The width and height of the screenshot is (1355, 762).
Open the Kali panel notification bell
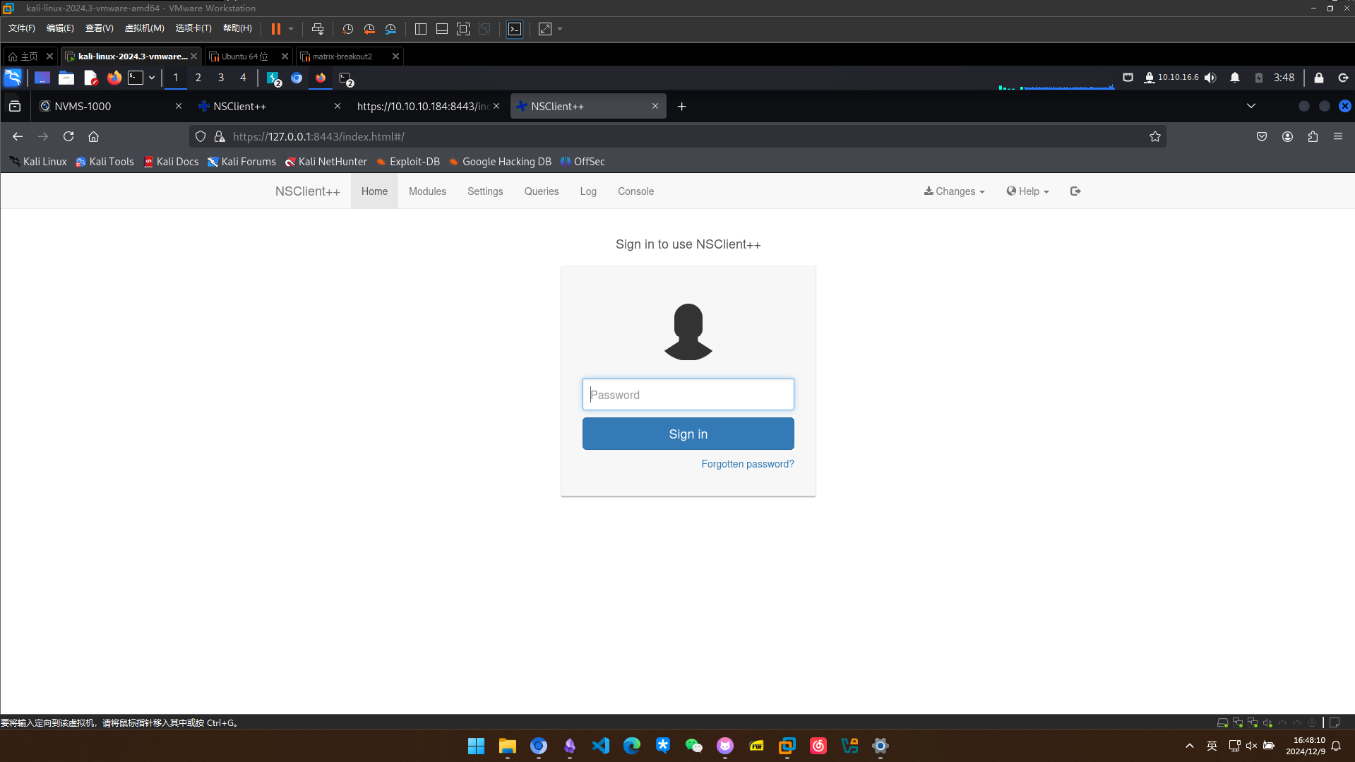point(1235,78)
